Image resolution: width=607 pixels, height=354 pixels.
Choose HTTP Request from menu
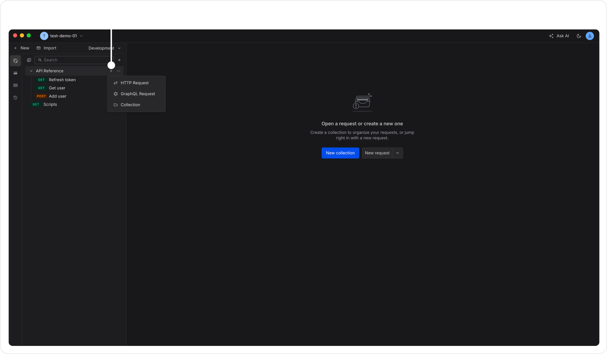click(135, 83)
